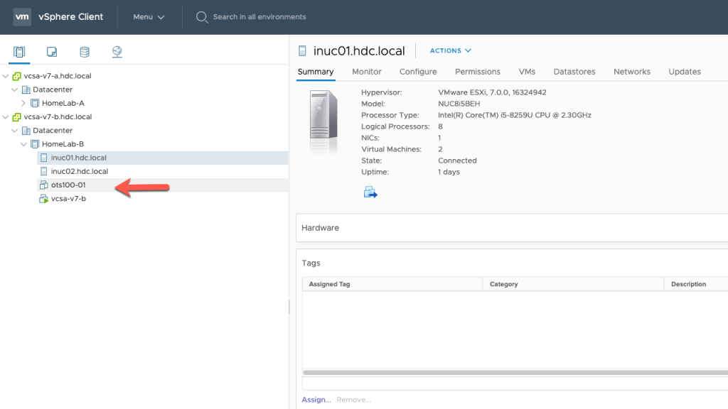
Task: Click the inuc01.hdc.local host icon in tree
Action: coord(43,158)
